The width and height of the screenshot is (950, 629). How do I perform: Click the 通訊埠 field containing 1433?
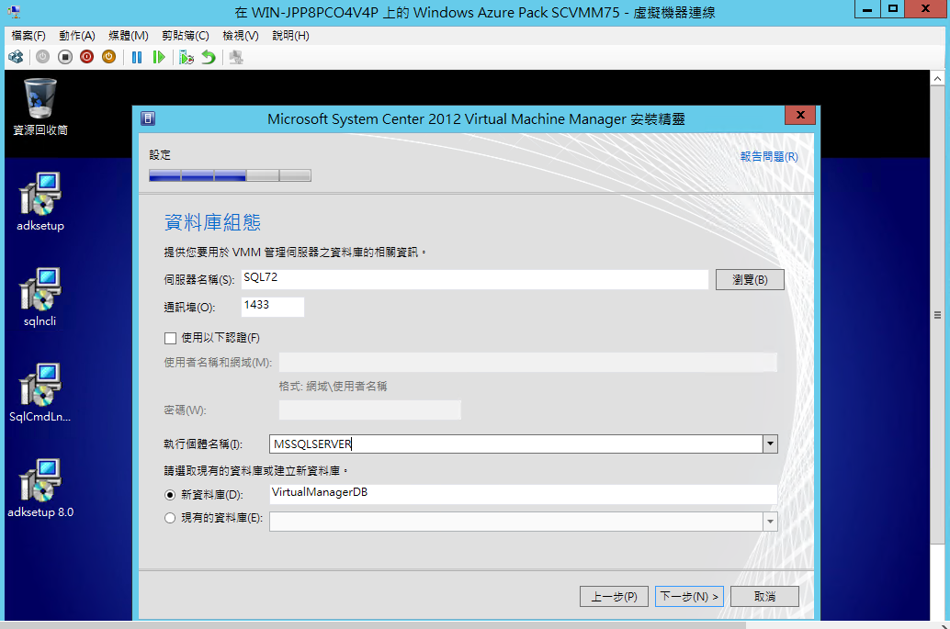(x=273, y=307)
